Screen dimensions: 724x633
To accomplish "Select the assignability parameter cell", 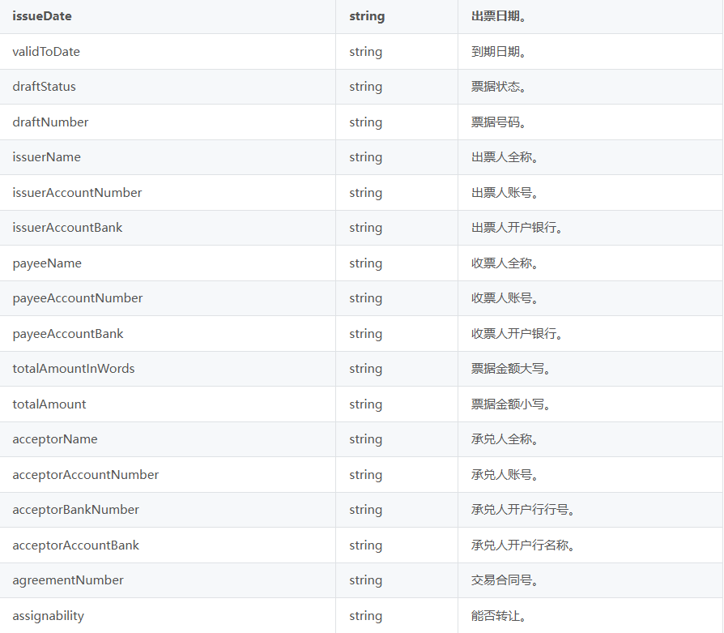I will [48, 616].
